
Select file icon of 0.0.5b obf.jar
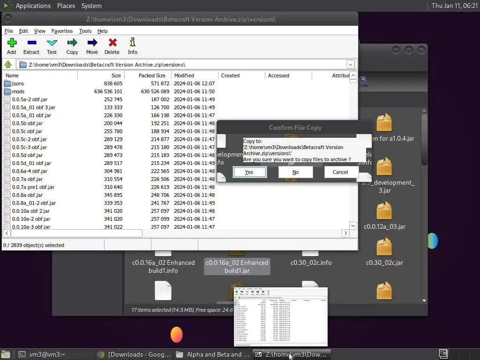pyautogui.click(x=7, y=123)
